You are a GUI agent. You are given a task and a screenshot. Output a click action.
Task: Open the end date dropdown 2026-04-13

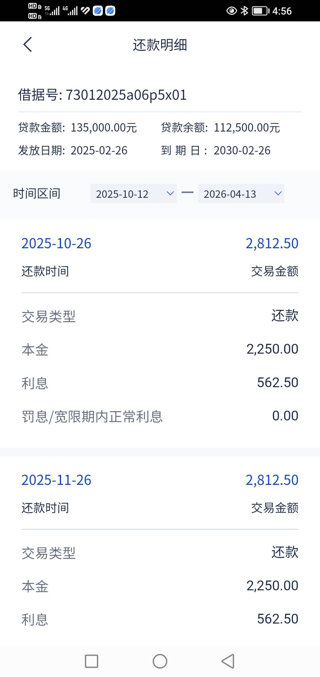pos(241,194)
